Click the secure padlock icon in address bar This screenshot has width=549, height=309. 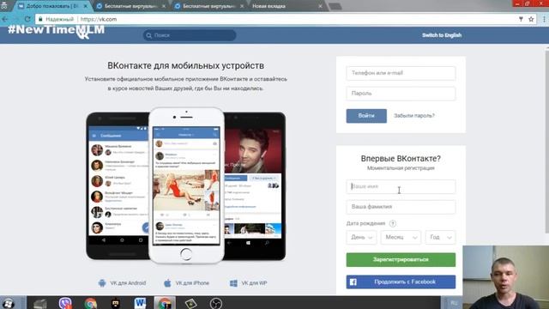pyautogui.click(x=40, y=19)
